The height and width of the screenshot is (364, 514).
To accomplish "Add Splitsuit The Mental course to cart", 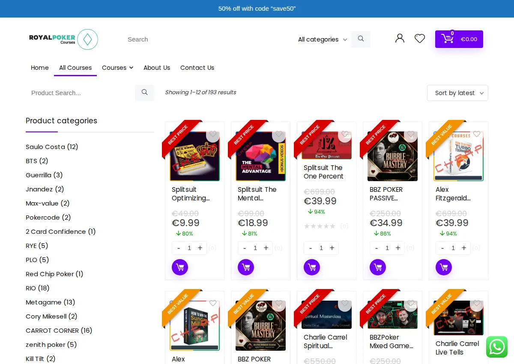I will pyautogui.click(x=246, y=267).
